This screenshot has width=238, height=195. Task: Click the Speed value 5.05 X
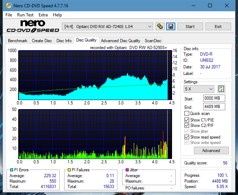(x=222, y=187)
